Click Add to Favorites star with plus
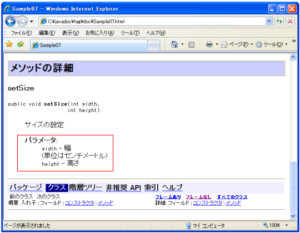Image resolution: width=300 pixels, height=233 pixels. tap(21, 44)
